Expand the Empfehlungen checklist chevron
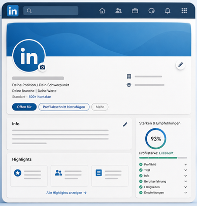The image size is (197, 206). tap(186, 192)
